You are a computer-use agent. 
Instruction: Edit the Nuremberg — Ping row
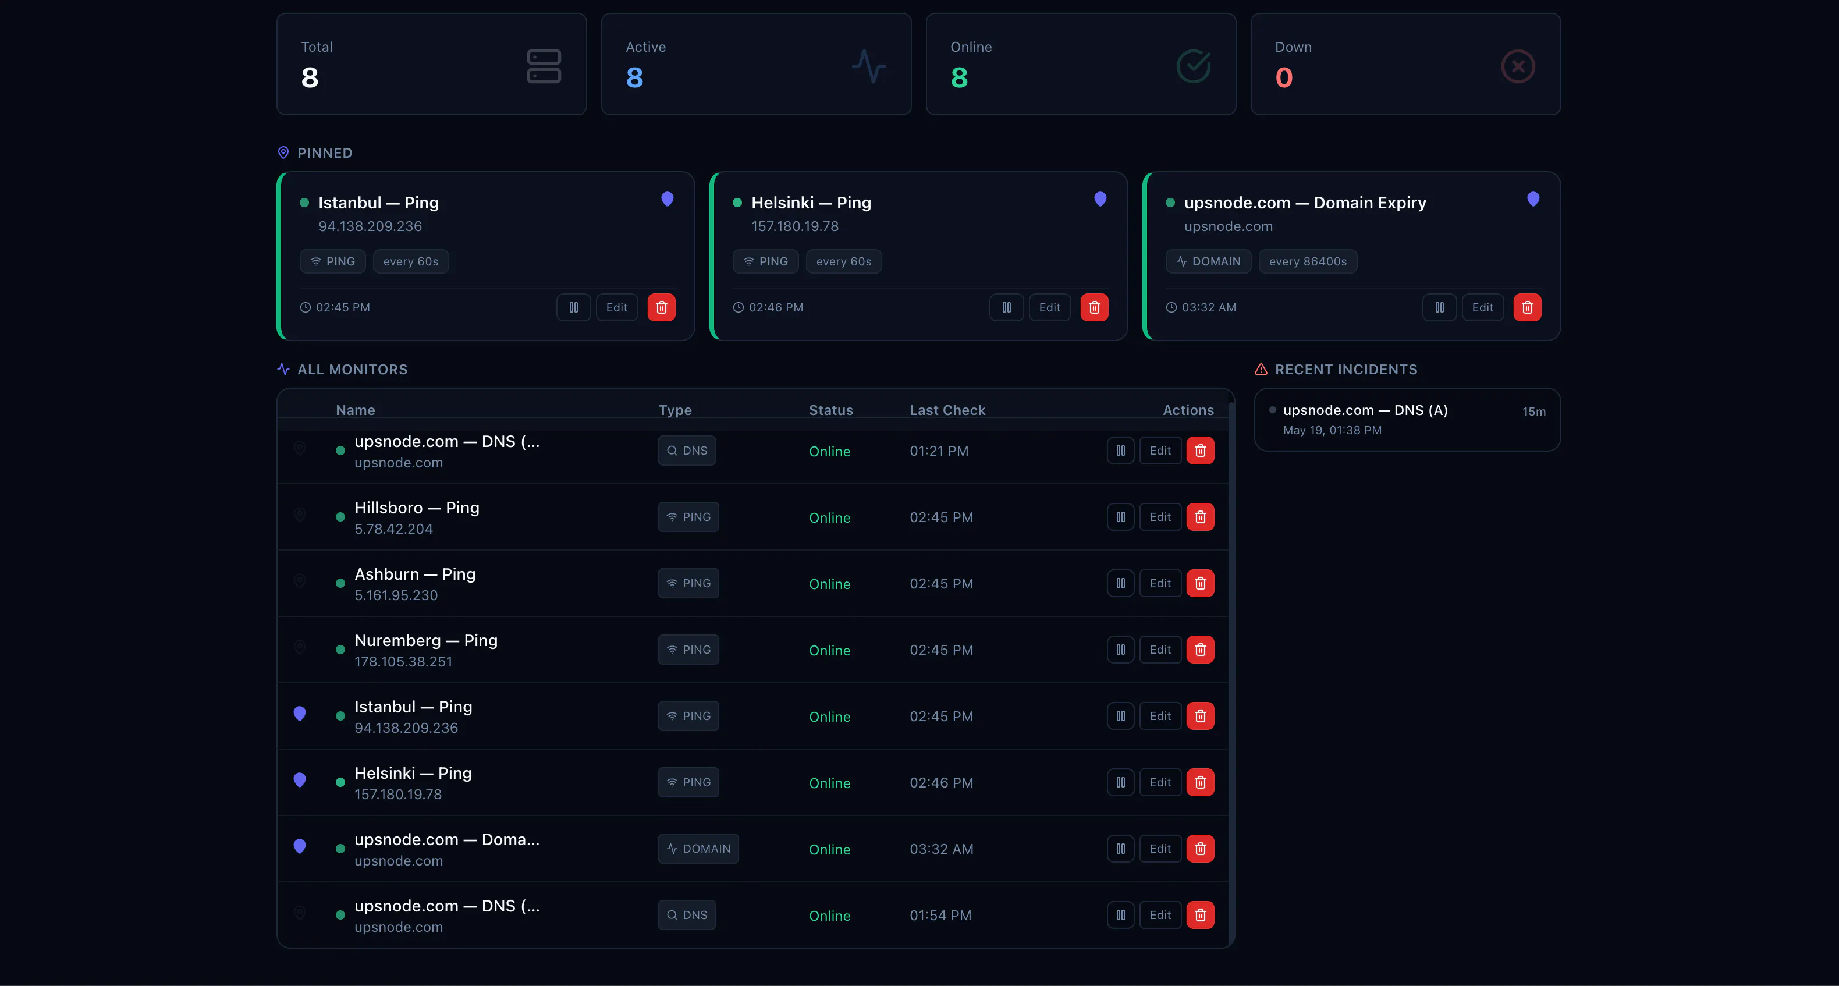coord(1160,650)
